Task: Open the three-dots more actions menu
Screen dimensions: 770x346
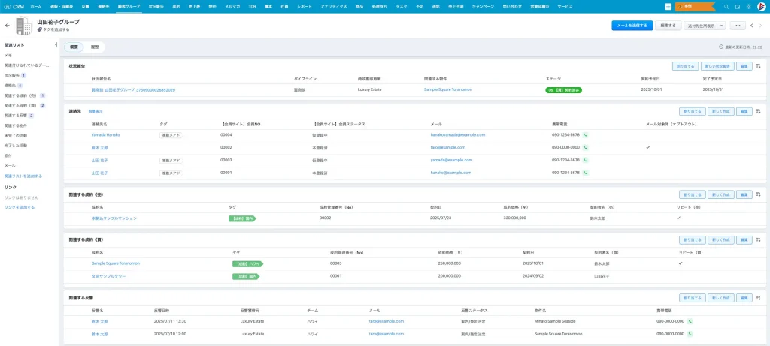Action: tap(737, 25)
